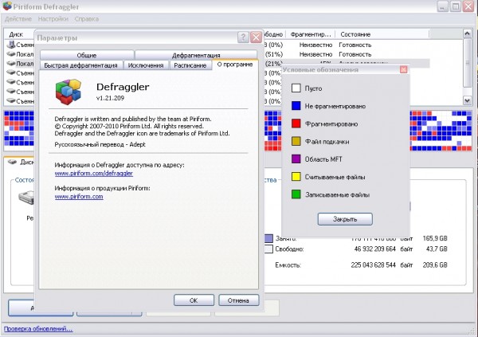
Task: Switch to Исключения tab
Action: (146, 65)
